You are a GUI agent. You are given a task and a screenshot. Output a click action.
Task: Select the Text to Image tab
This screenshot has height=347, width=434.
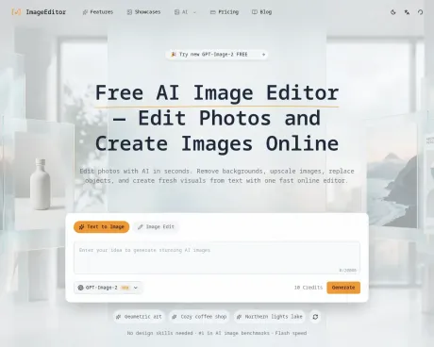pos(102,226)
